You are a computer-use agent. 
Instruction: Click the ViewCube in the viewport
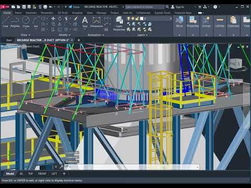pos(236,64)
